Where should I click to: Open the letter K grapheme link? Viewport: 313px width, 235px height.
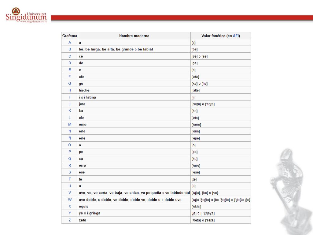[70, 111]
